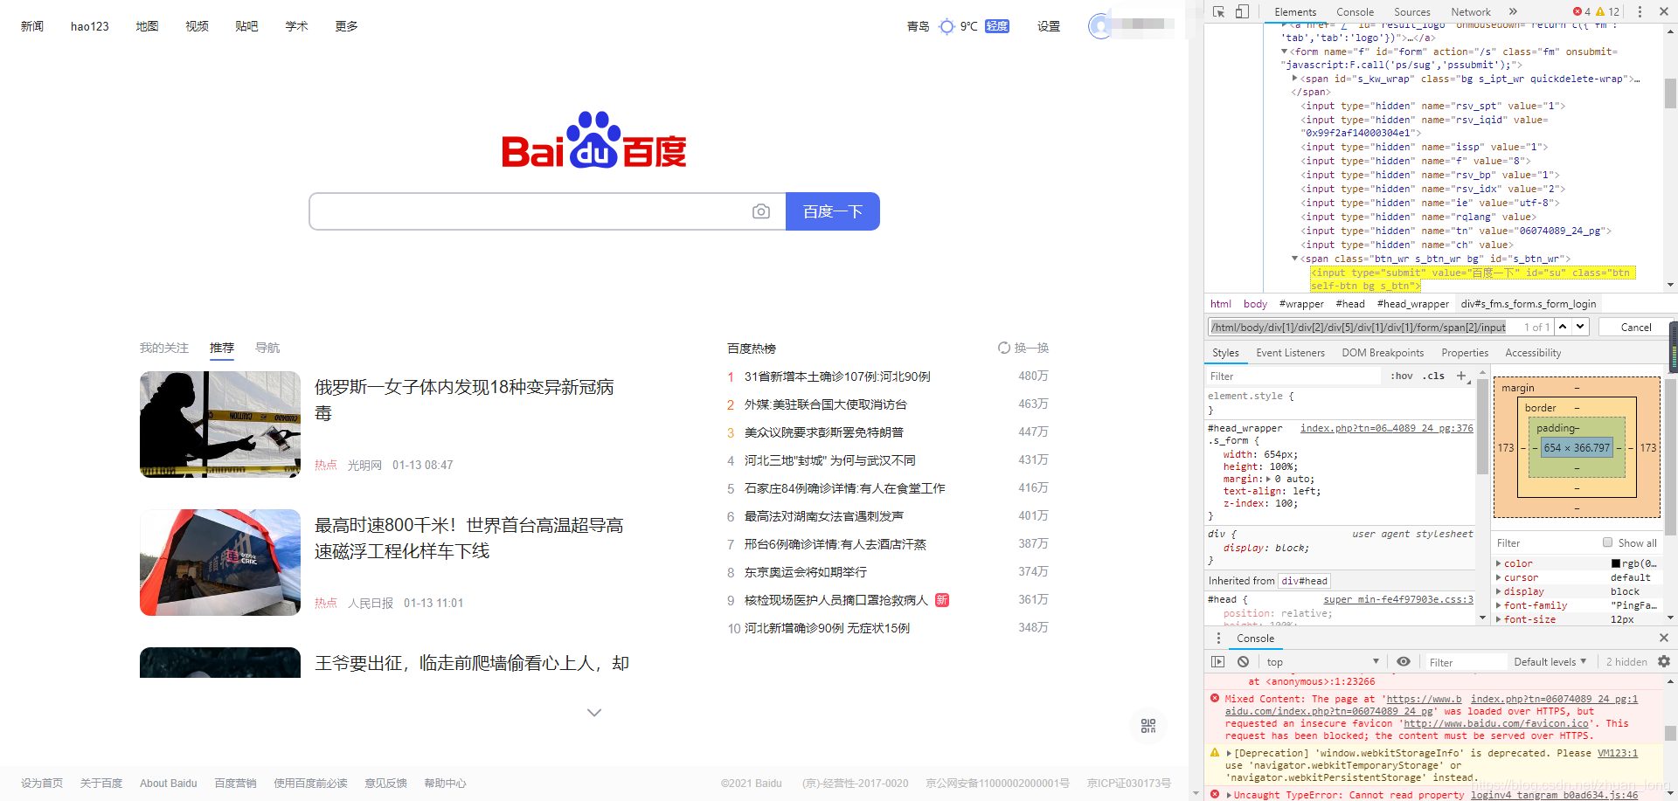Click the camera icon in Baidu search box
The width and height of the screenshot is (1678, 801).
pyautogui.click(x=761, y=211)
